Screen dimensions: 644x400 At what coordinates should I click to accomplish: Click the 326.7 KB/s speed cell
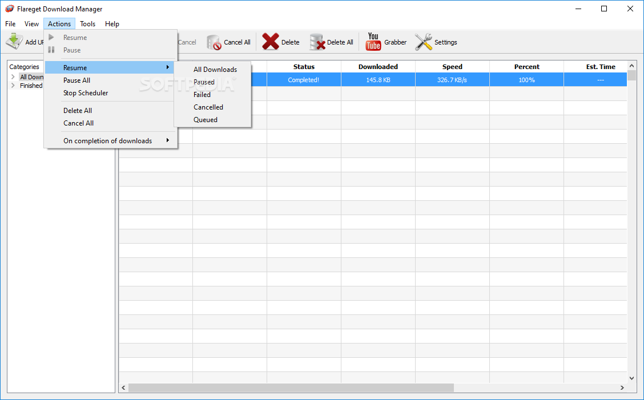click(x=452, y=80)
